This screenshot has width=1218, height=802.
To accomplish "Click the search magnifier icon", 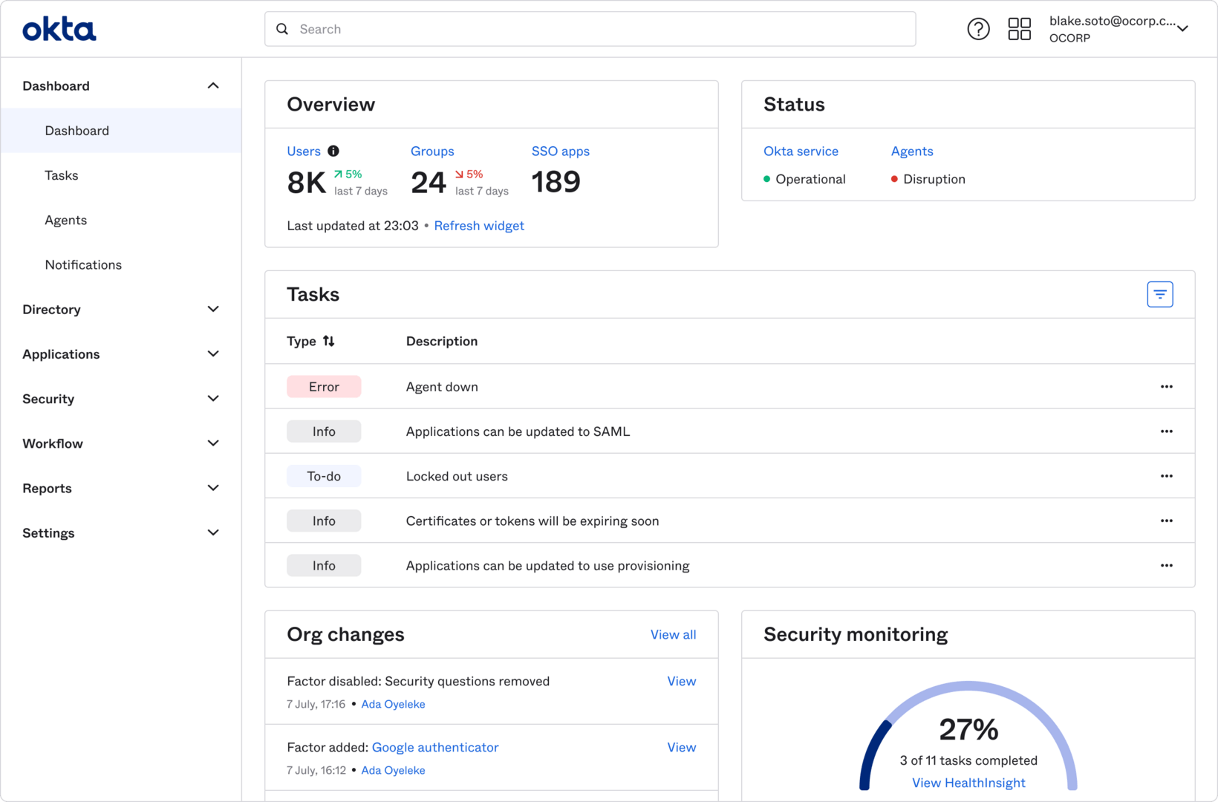I will click(282, 28).
